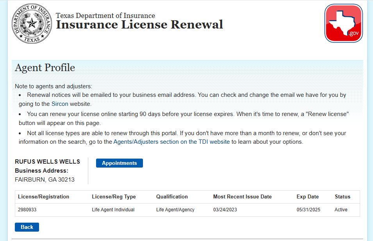
Task: Click the Insurance License Renewal heading
Action: pyautogui.click(x=139, y=25)
